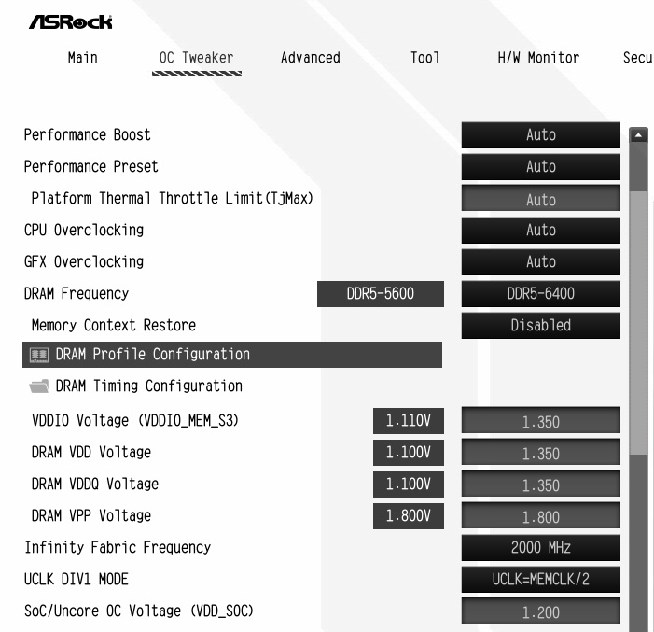Select the DRAM Frequency label
Viewport: 654px width, 632px height.
[77, 294]
